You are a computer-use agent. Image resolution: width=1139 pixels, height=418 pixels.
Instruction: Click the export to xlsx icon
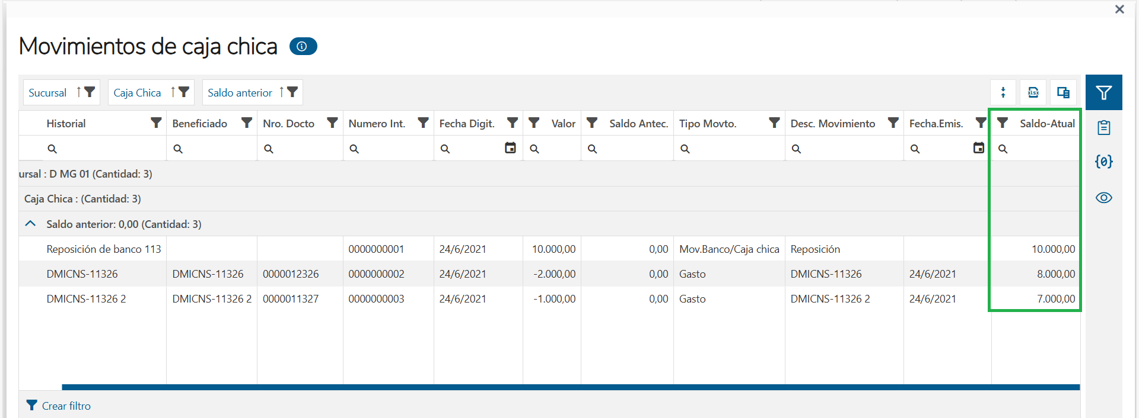[1033, 92]
